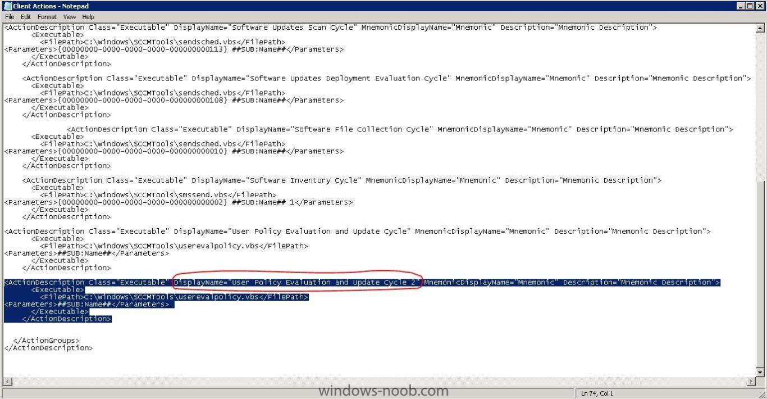767x399 pixels.
Task: Click the vertical scrollbar thumb
Action: 761,274
